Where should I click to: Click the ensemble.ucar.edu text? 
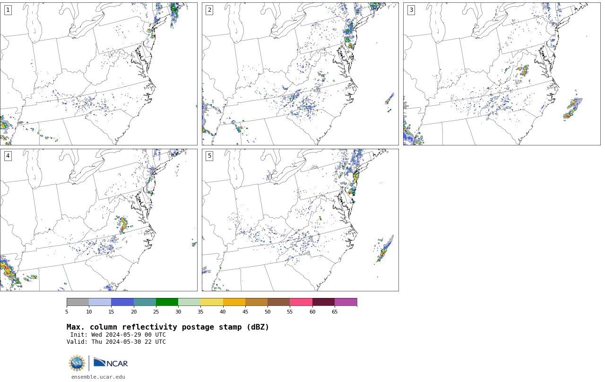coord(98,377)
